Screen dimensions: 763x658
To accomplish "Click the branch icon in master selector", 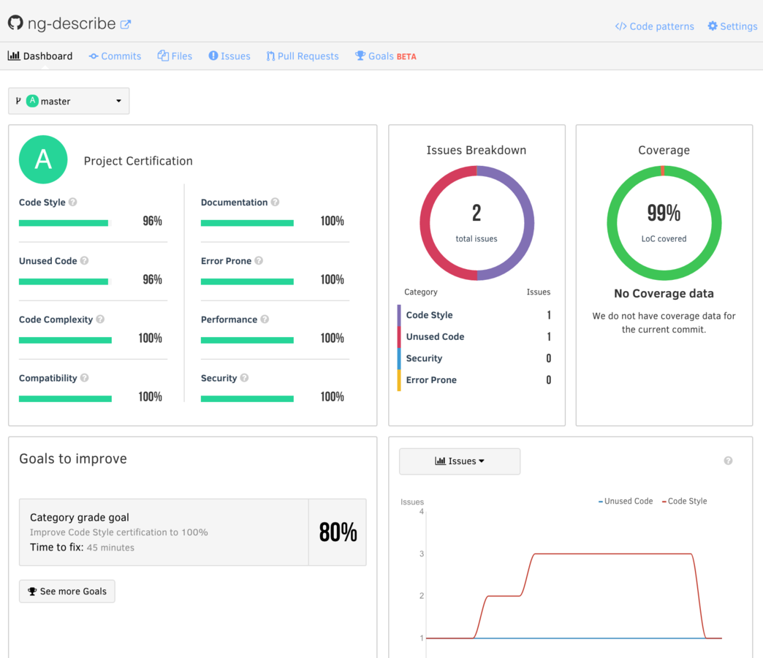I will point(18,101).
